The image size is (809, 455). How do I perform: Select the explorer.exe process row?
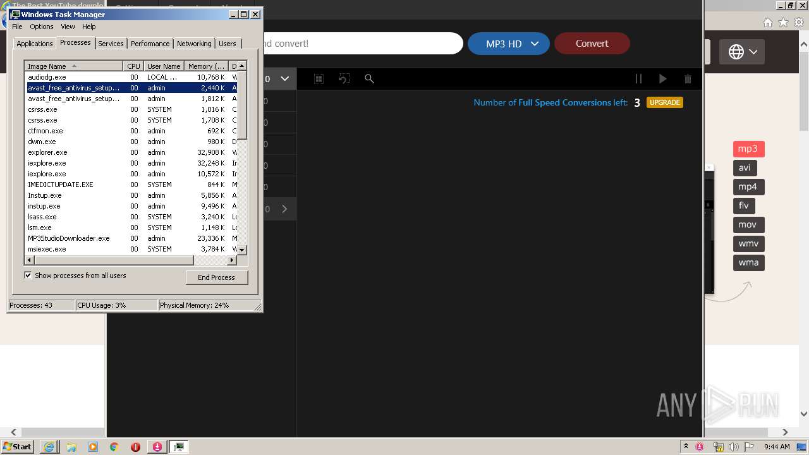point(131,152)
